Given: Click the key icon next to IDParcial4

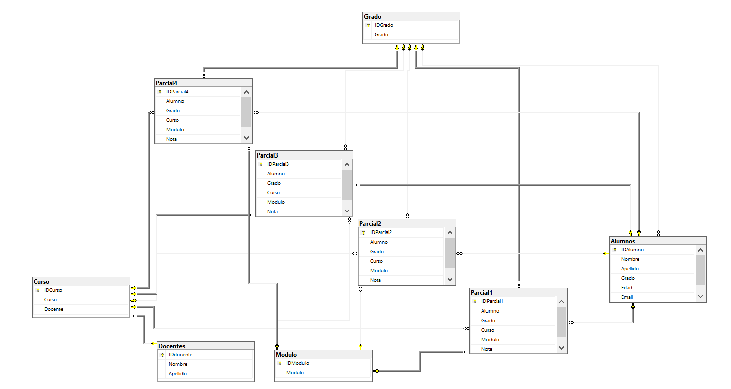Looking at the screenshot, I should 160,92.
